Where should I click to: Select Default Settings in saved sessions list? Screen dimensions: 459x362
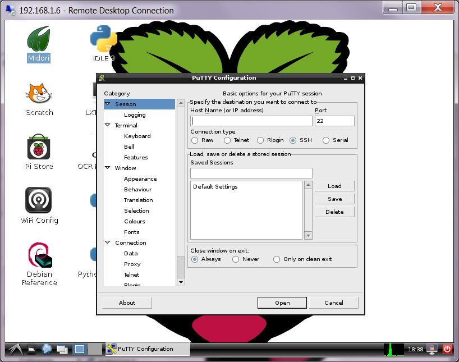coord(215,187)
